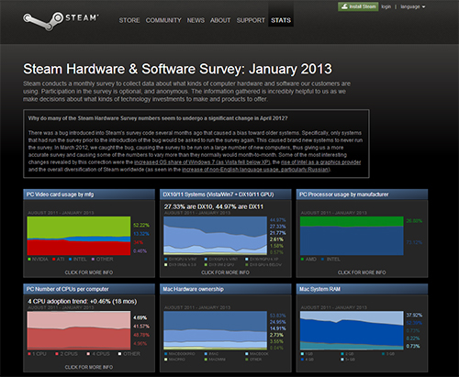Open the increased OS share of Windows 7 link
The image size is (459, 377).
click(202, 162)
